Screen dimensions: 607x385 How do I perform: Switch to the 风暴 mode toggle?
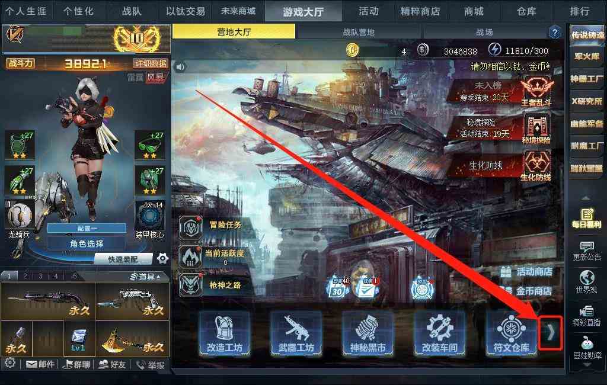[155, 78]
